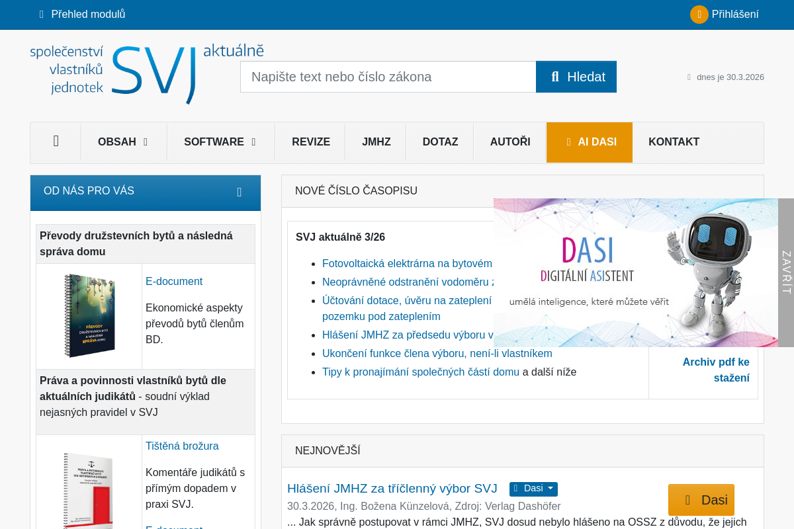Open the blue Dasi dropdown beside article title

[533, 489]
